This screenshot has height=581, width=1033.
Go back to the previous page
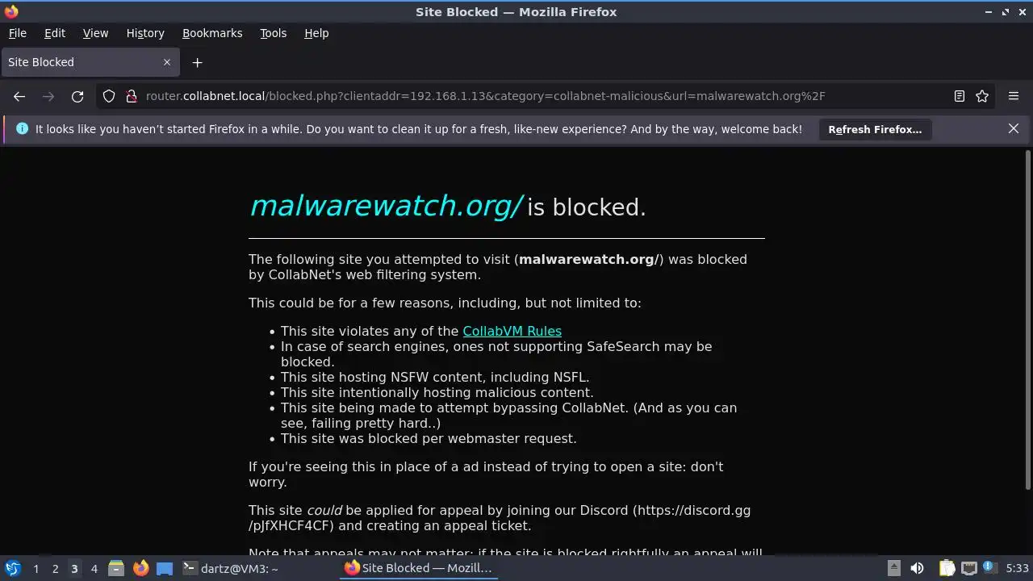19,96
